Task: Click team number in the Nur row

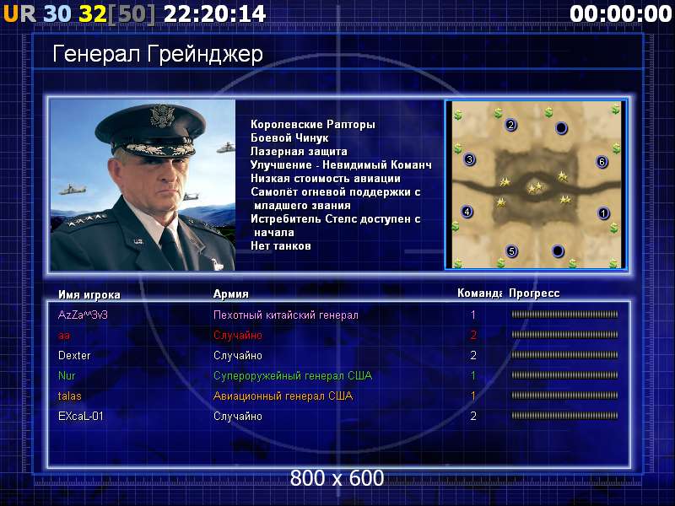Action: point(473,375)
